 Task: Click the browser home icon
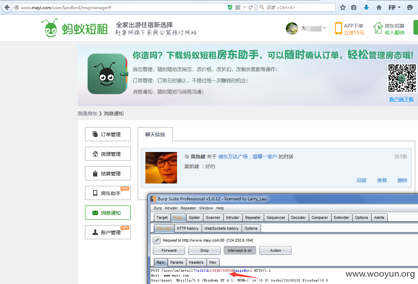379,7
